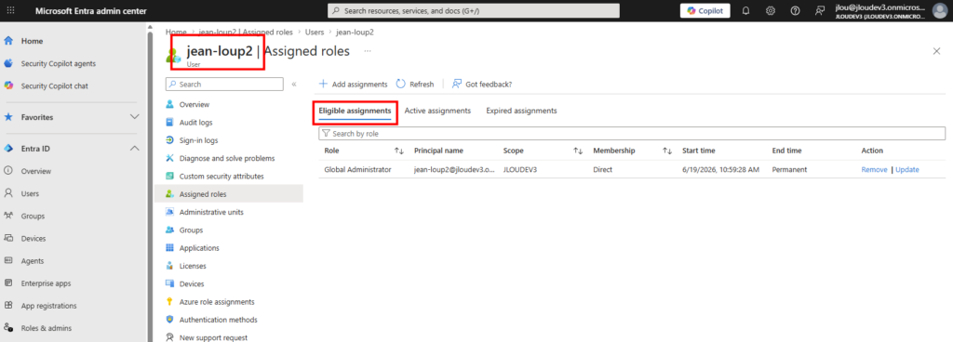Screen dimensions: 953x342
Task: Sort table by Scope column arrows
Action: point(578,151)
